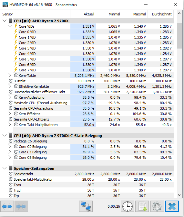Open the network remote monitoring icon
This screenshot has width=184, height=217.
[x=86, y=206]
